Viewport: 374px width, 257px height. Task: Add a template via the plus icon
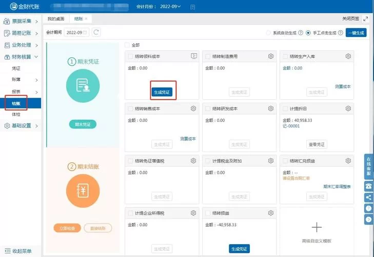[317, 227]
